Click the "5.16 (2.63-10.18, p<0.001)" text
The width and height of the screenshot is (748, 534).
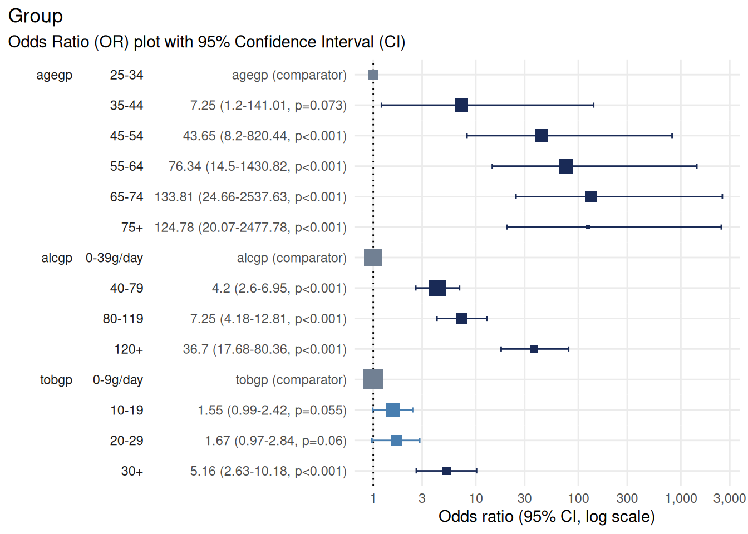(x=268, y=472)
